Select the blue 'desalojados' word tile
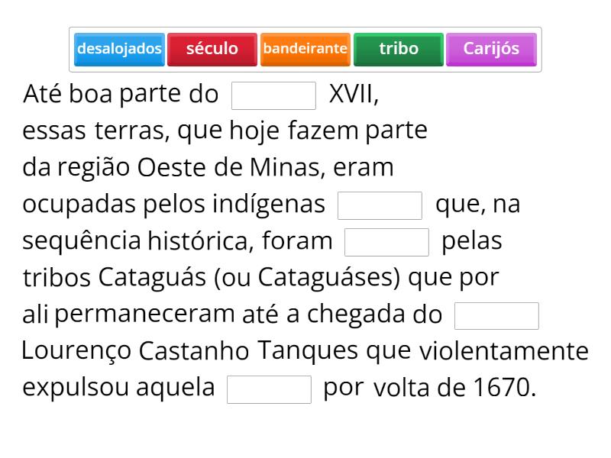Viewport: 611px width, 458px height. pyautogui.click(x=118, y=49)
